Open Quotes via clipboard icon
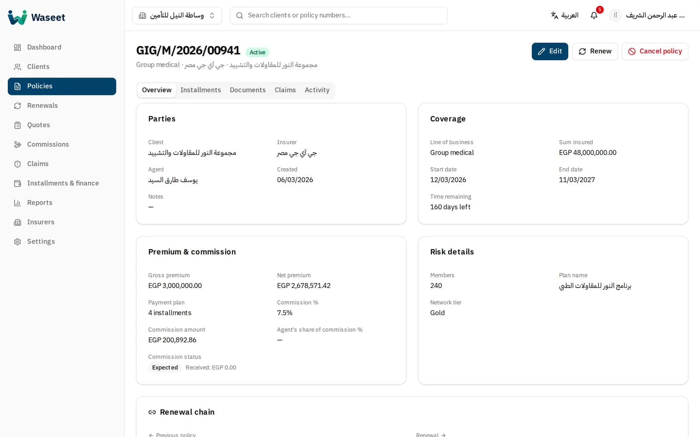Screen dimensions: 700x437 pos(17,125)
